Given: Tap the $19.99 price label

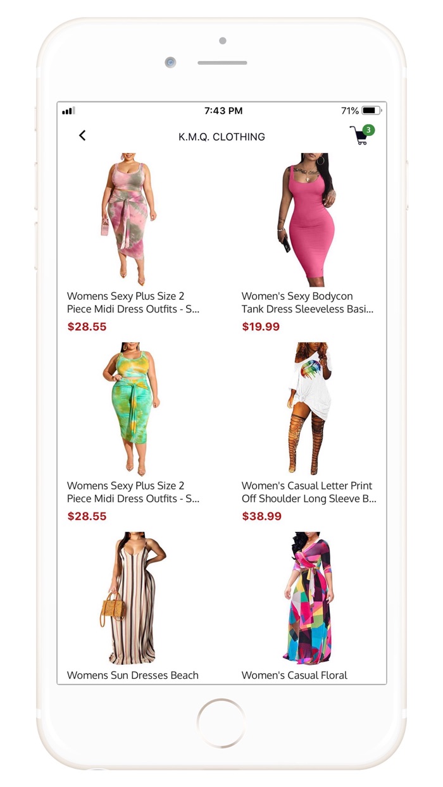Looking at the screenshot, I should point(261,327).
